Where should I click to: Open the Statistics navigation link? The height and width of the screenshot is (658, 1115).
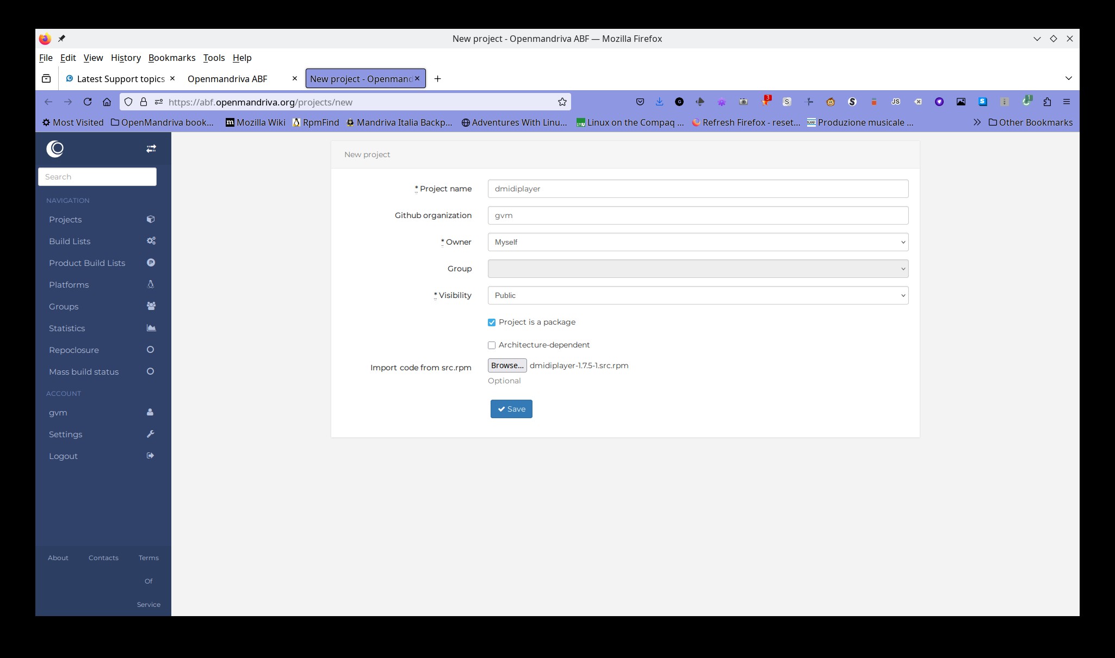pyautogui.click(x=67, y=328)
